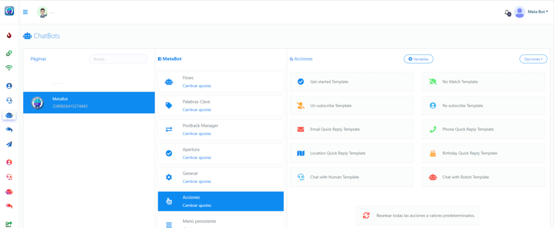The image size is (554, 228).
Task: Open the Chat with Robot Template
Action: [483, 177]
